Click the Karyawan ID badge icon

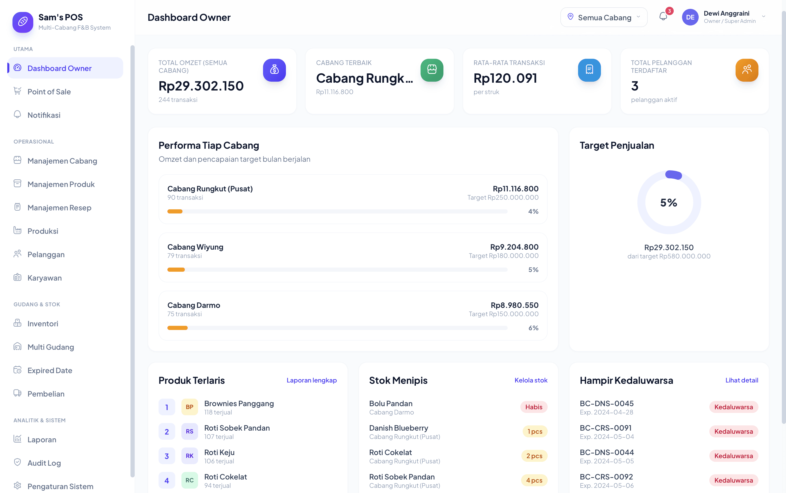coord(18,277)
